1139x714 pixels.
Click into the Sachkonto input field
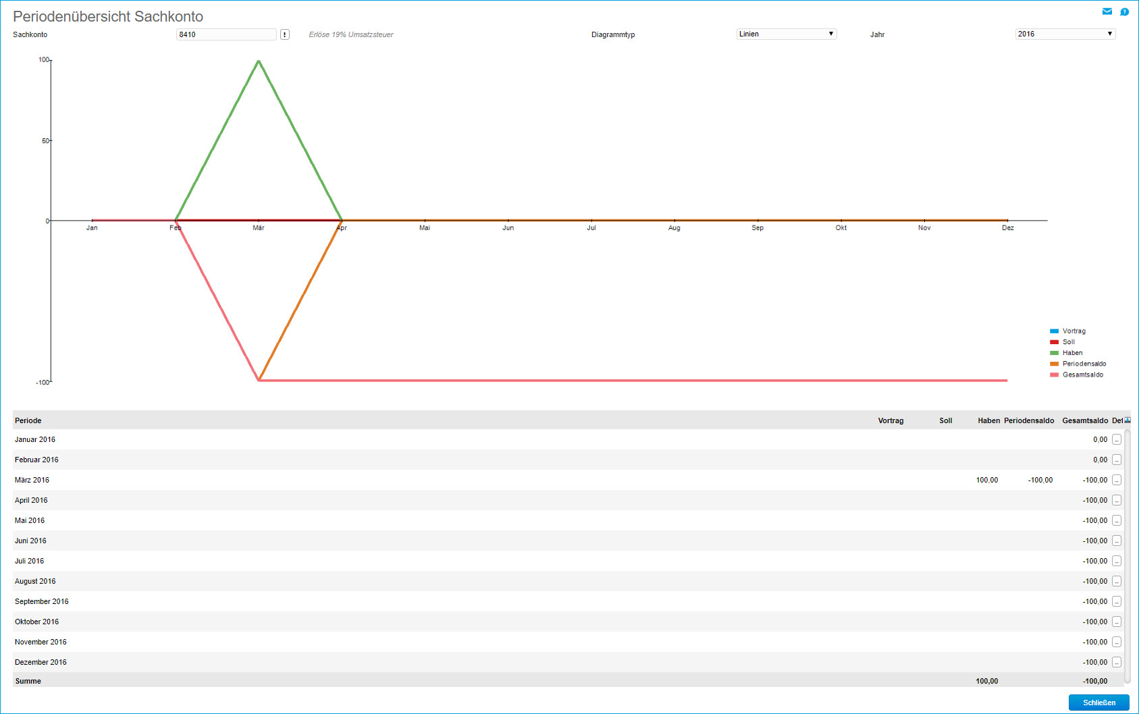point(226,34)
